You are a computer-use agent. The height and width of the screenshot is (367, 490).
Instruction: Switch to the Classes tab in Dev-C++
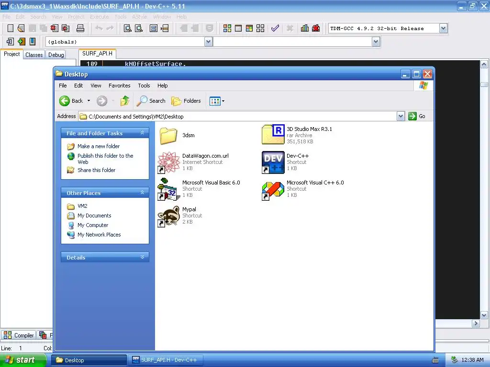coord(34,54)
